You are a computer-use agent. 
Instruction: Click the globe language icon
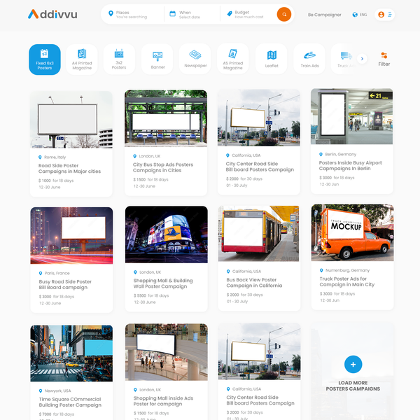[355, 15]
